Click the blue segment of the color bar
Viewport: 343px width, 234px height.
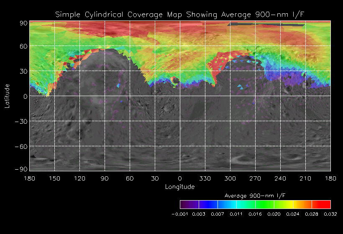[208, 204]
